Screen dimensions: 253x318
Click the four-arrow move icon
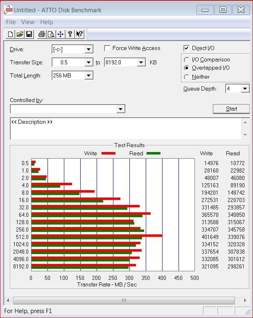tap(60, 34)
